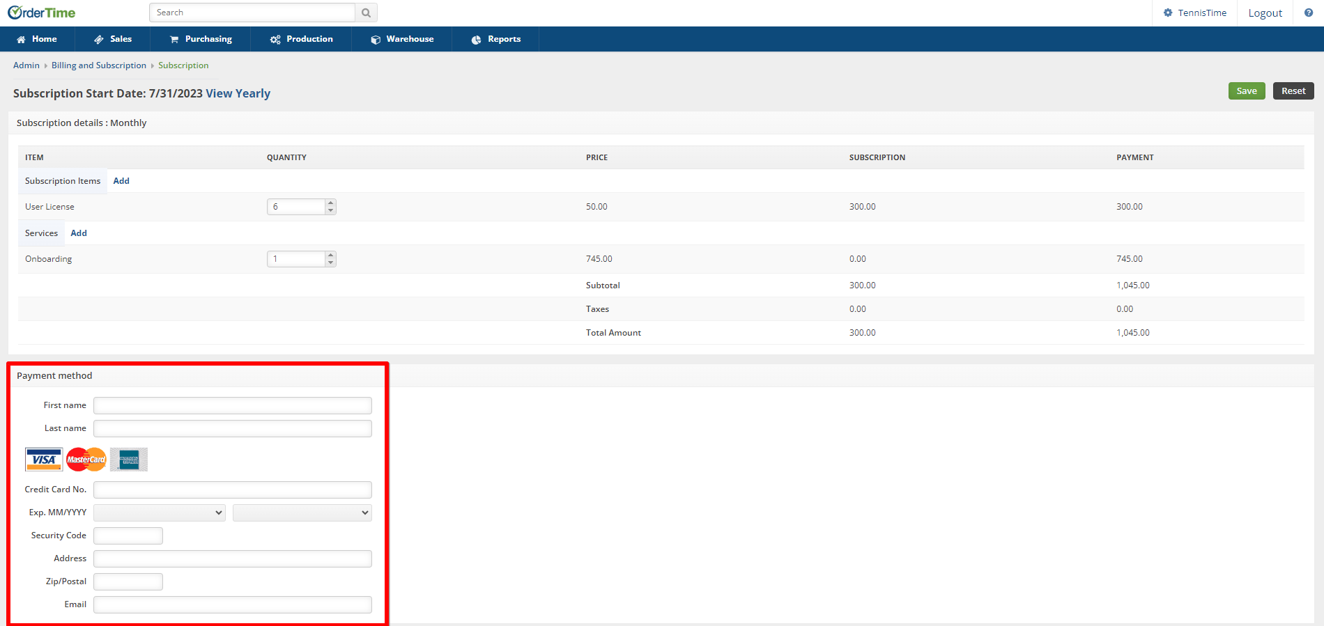This screenshot has height=626, width=1324.
Task: Click the Purchasing cart icon
Action: [174, 39]
